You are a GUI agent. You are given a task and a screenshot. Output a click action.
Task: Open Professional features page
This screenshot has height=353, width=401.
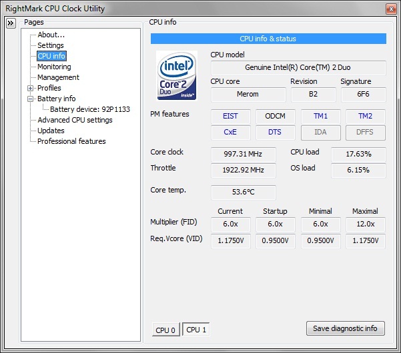[x=71, y=141]
